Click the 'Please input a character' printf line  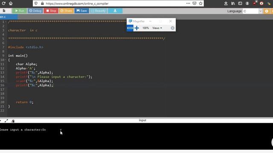click(54, 76)
